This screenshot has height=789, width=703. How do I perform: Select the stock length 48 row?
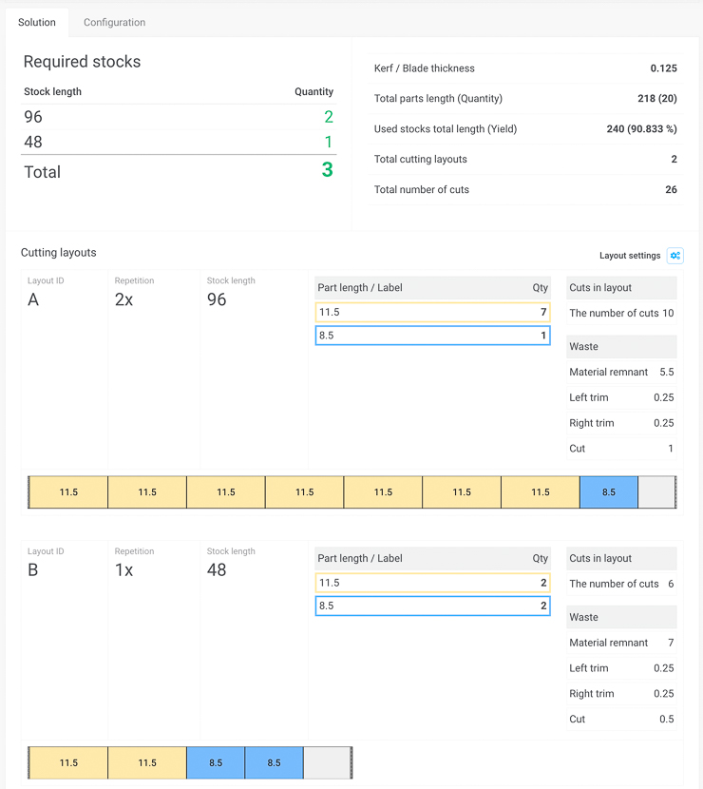(179, 142)
